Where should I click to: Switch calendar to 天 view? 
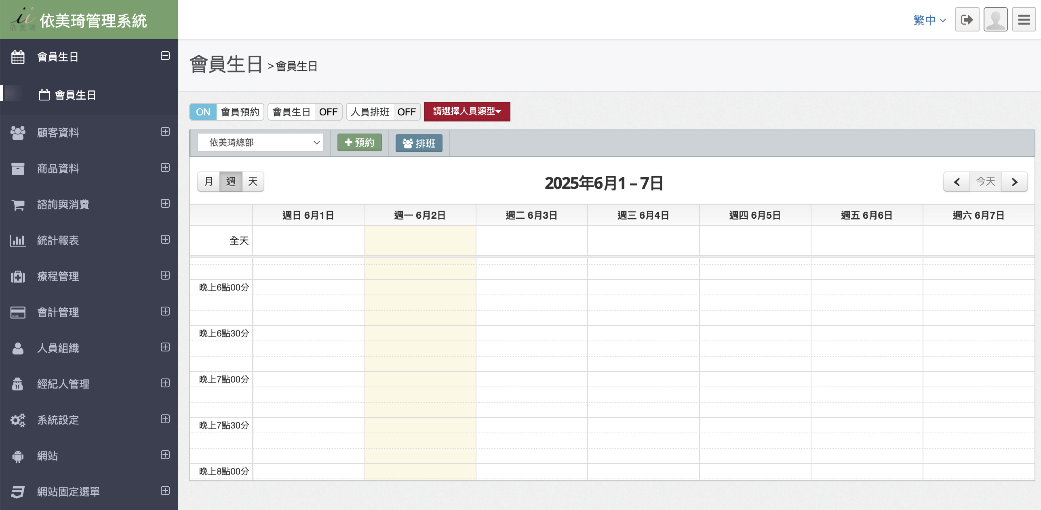pyautogui.click(x=253, y=182)
